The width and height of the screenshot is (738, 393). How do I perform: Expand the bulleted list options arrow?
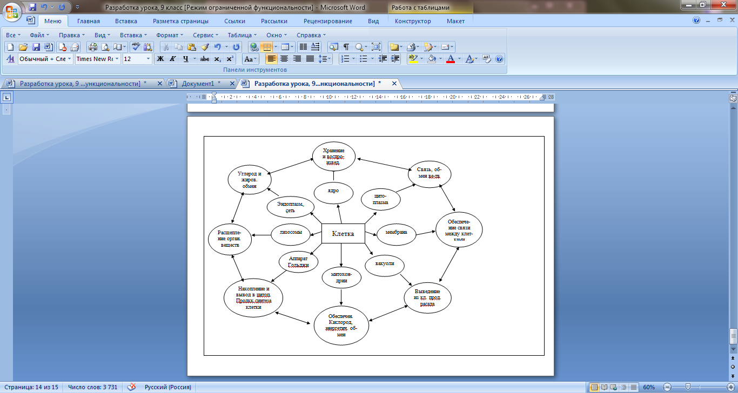click(x=372, y=59)
